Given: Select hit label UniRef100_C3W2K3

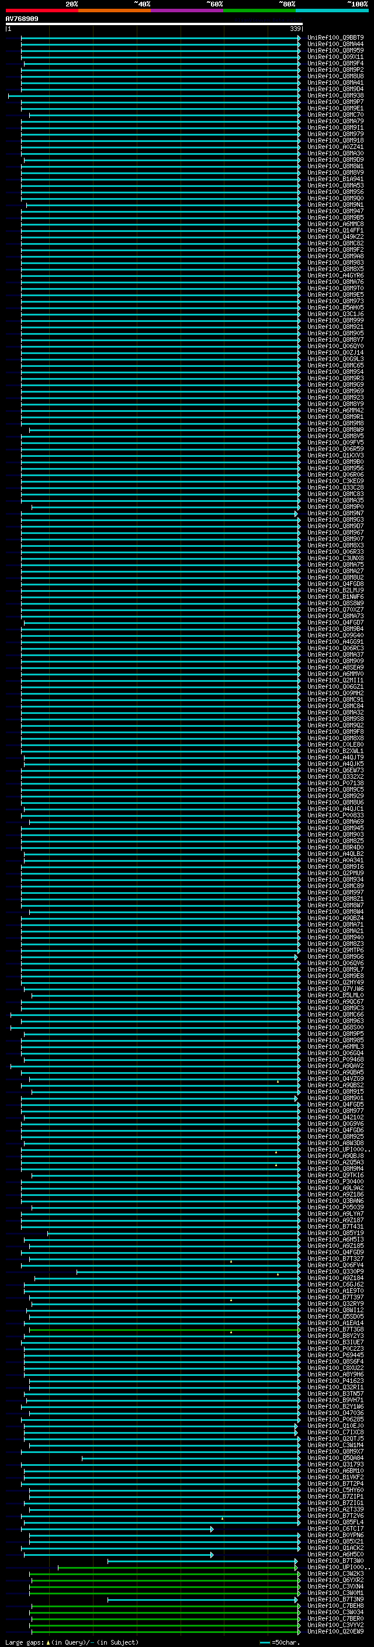Looking at the screenshot, I should click(335, 1574).
